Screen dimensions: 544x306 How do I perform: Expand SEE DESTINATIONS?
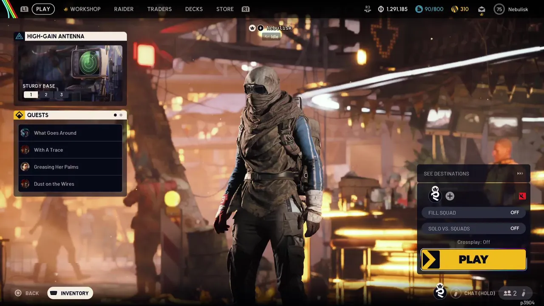pyautogui.click(x=473, y=173)
